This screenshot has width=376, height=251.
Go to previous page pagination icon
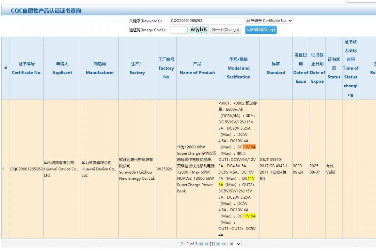[207, 244]
